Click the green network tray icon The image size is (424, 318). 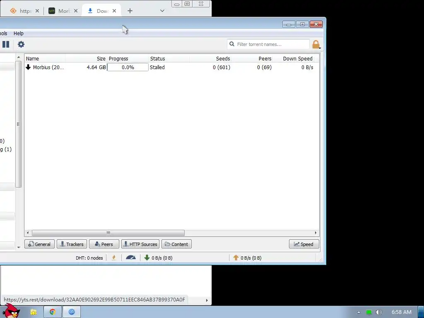[369, 312]
